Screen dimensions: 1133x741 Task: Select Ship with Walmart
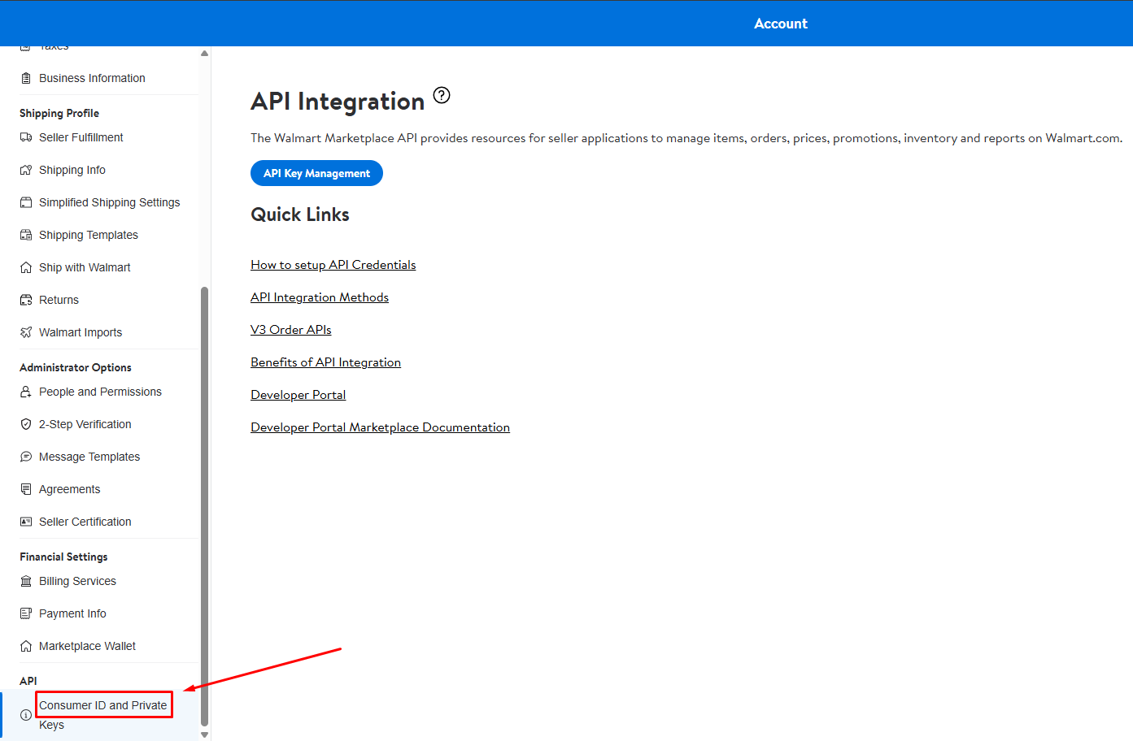(x=85, y=267)
